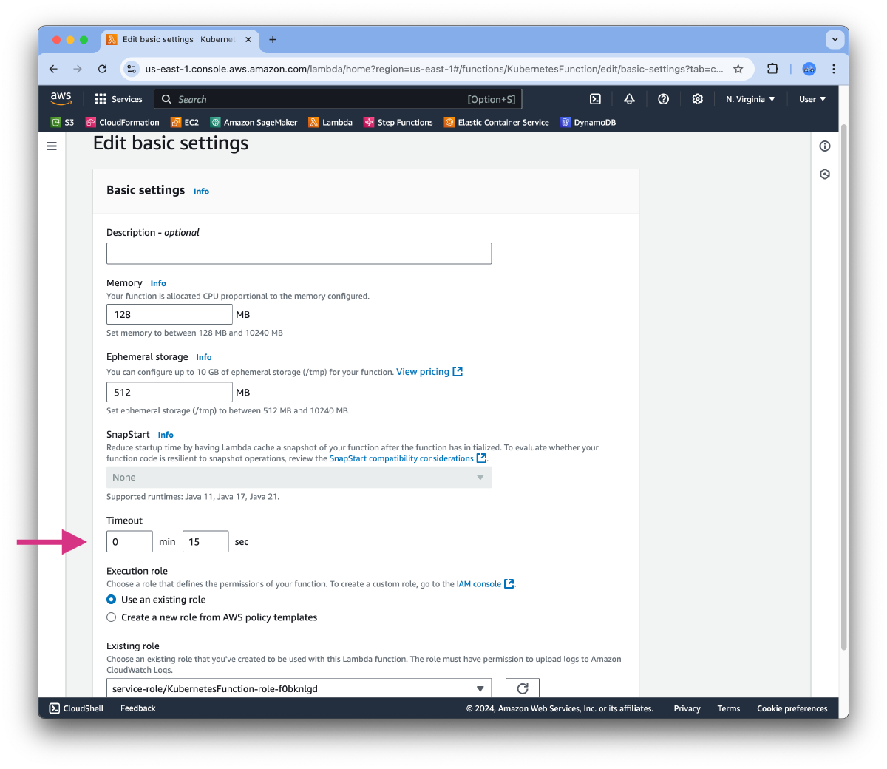Open the existing role dropdown

pos(299,688)
